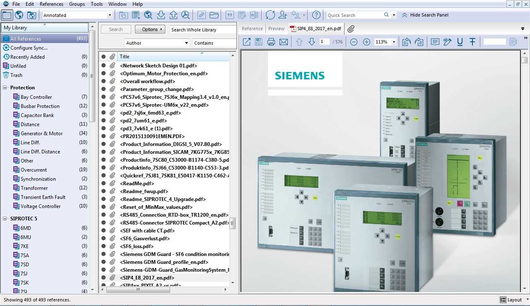Click the Save PDF disk icon

click(259, 42)
